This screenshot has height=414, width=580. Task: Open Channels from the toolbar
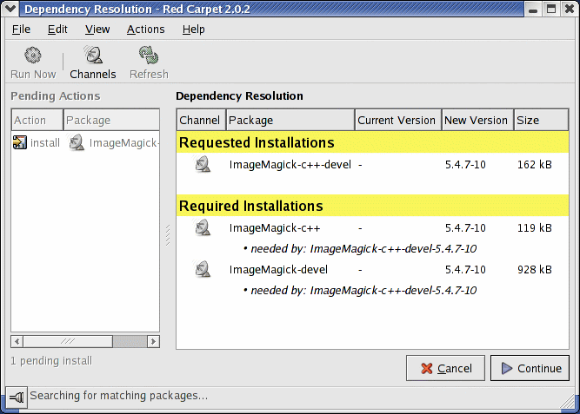tap(92, 57)
